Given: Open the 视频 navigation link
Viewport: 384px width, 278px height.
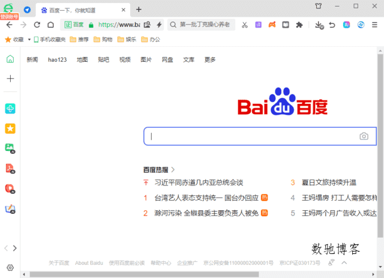Looking at the screenshot, I should (x=125, y=59).
